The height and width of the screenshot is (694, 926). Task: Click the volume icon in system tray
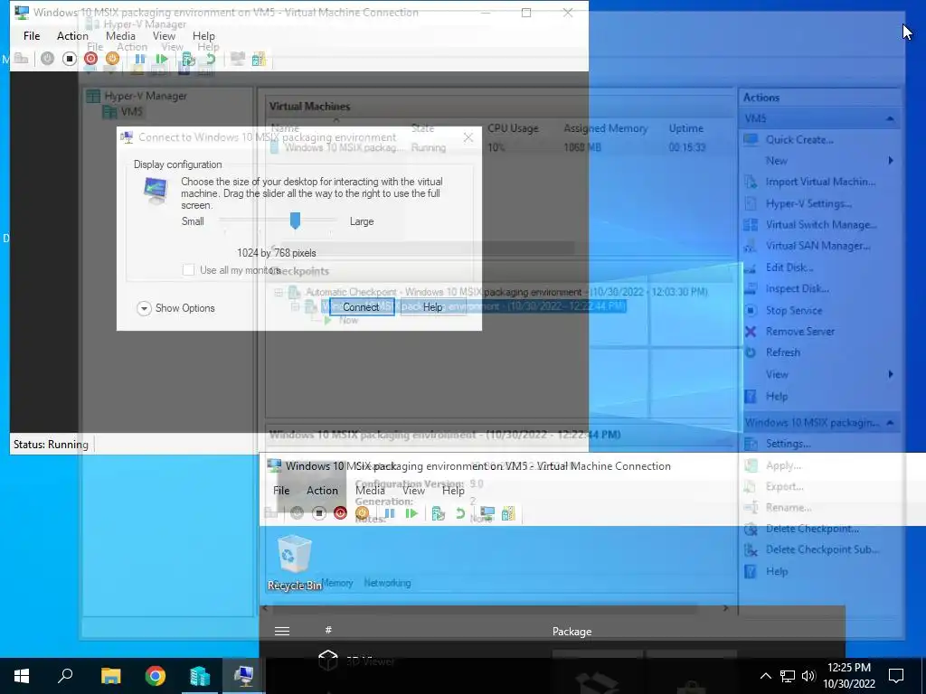tap(808, 676)
